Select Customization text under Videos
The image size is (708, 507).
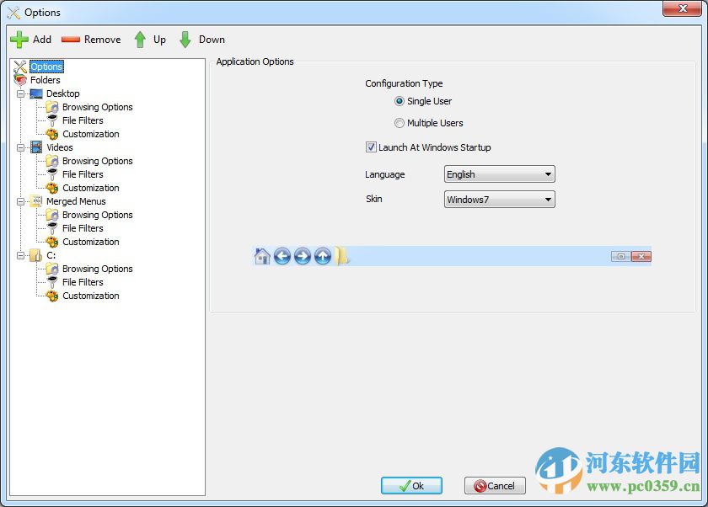click(91, 188)
